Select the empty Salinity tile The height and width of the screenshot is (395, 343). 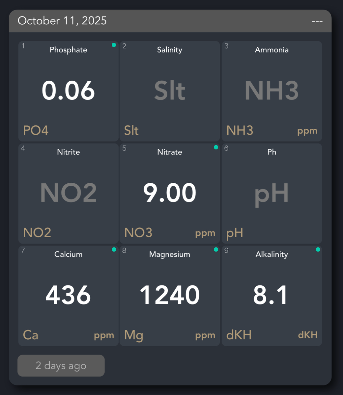point(169,91)
